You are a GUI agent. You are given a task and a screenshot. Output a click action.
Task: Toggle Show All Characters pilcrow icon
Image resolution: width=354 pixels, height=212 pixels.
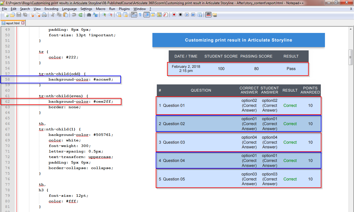click(x=140, y=15)
